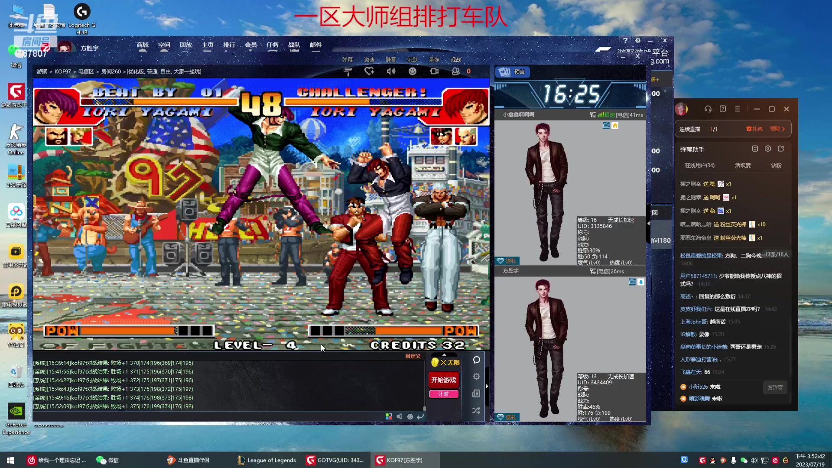The image size is (832, 468).
Task: Expand the side panel with the right triangle
Action: pos(487,386)
